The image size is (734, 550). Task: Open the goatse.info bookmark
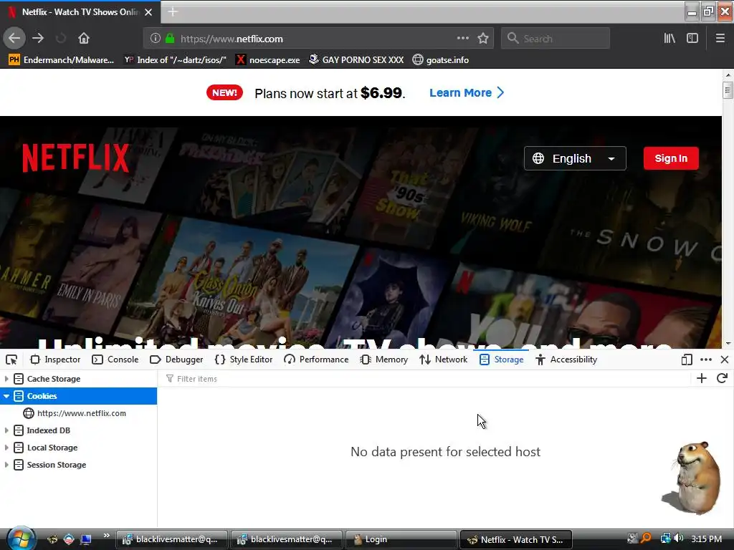(441, 60)
